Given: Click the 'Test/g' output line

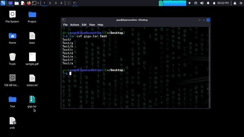Looking at the screenshot, I should coord(68,43).
